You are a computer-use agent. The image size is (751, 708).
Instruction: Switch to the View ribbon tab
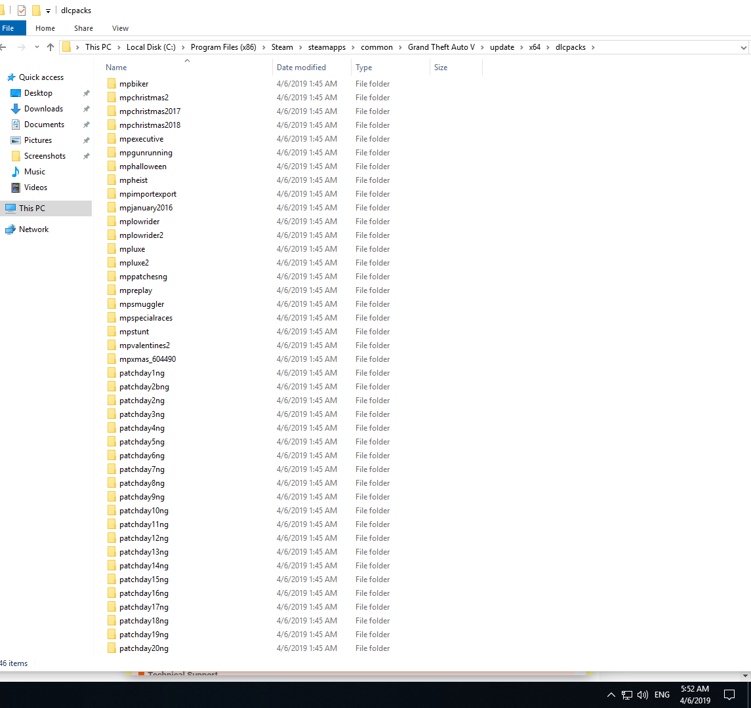point(120,28)
